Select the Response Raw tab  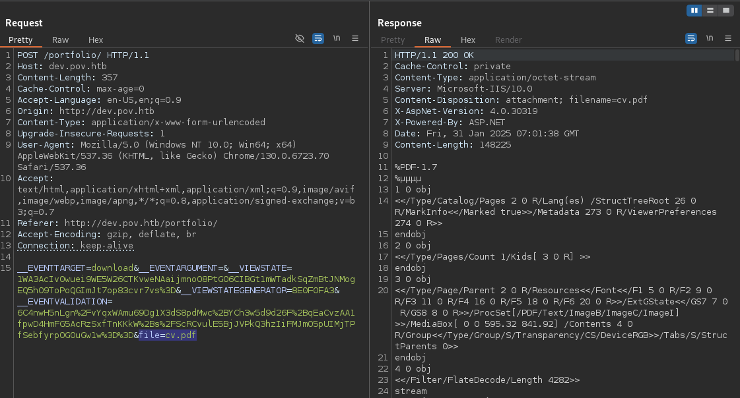tap(433, 40)
